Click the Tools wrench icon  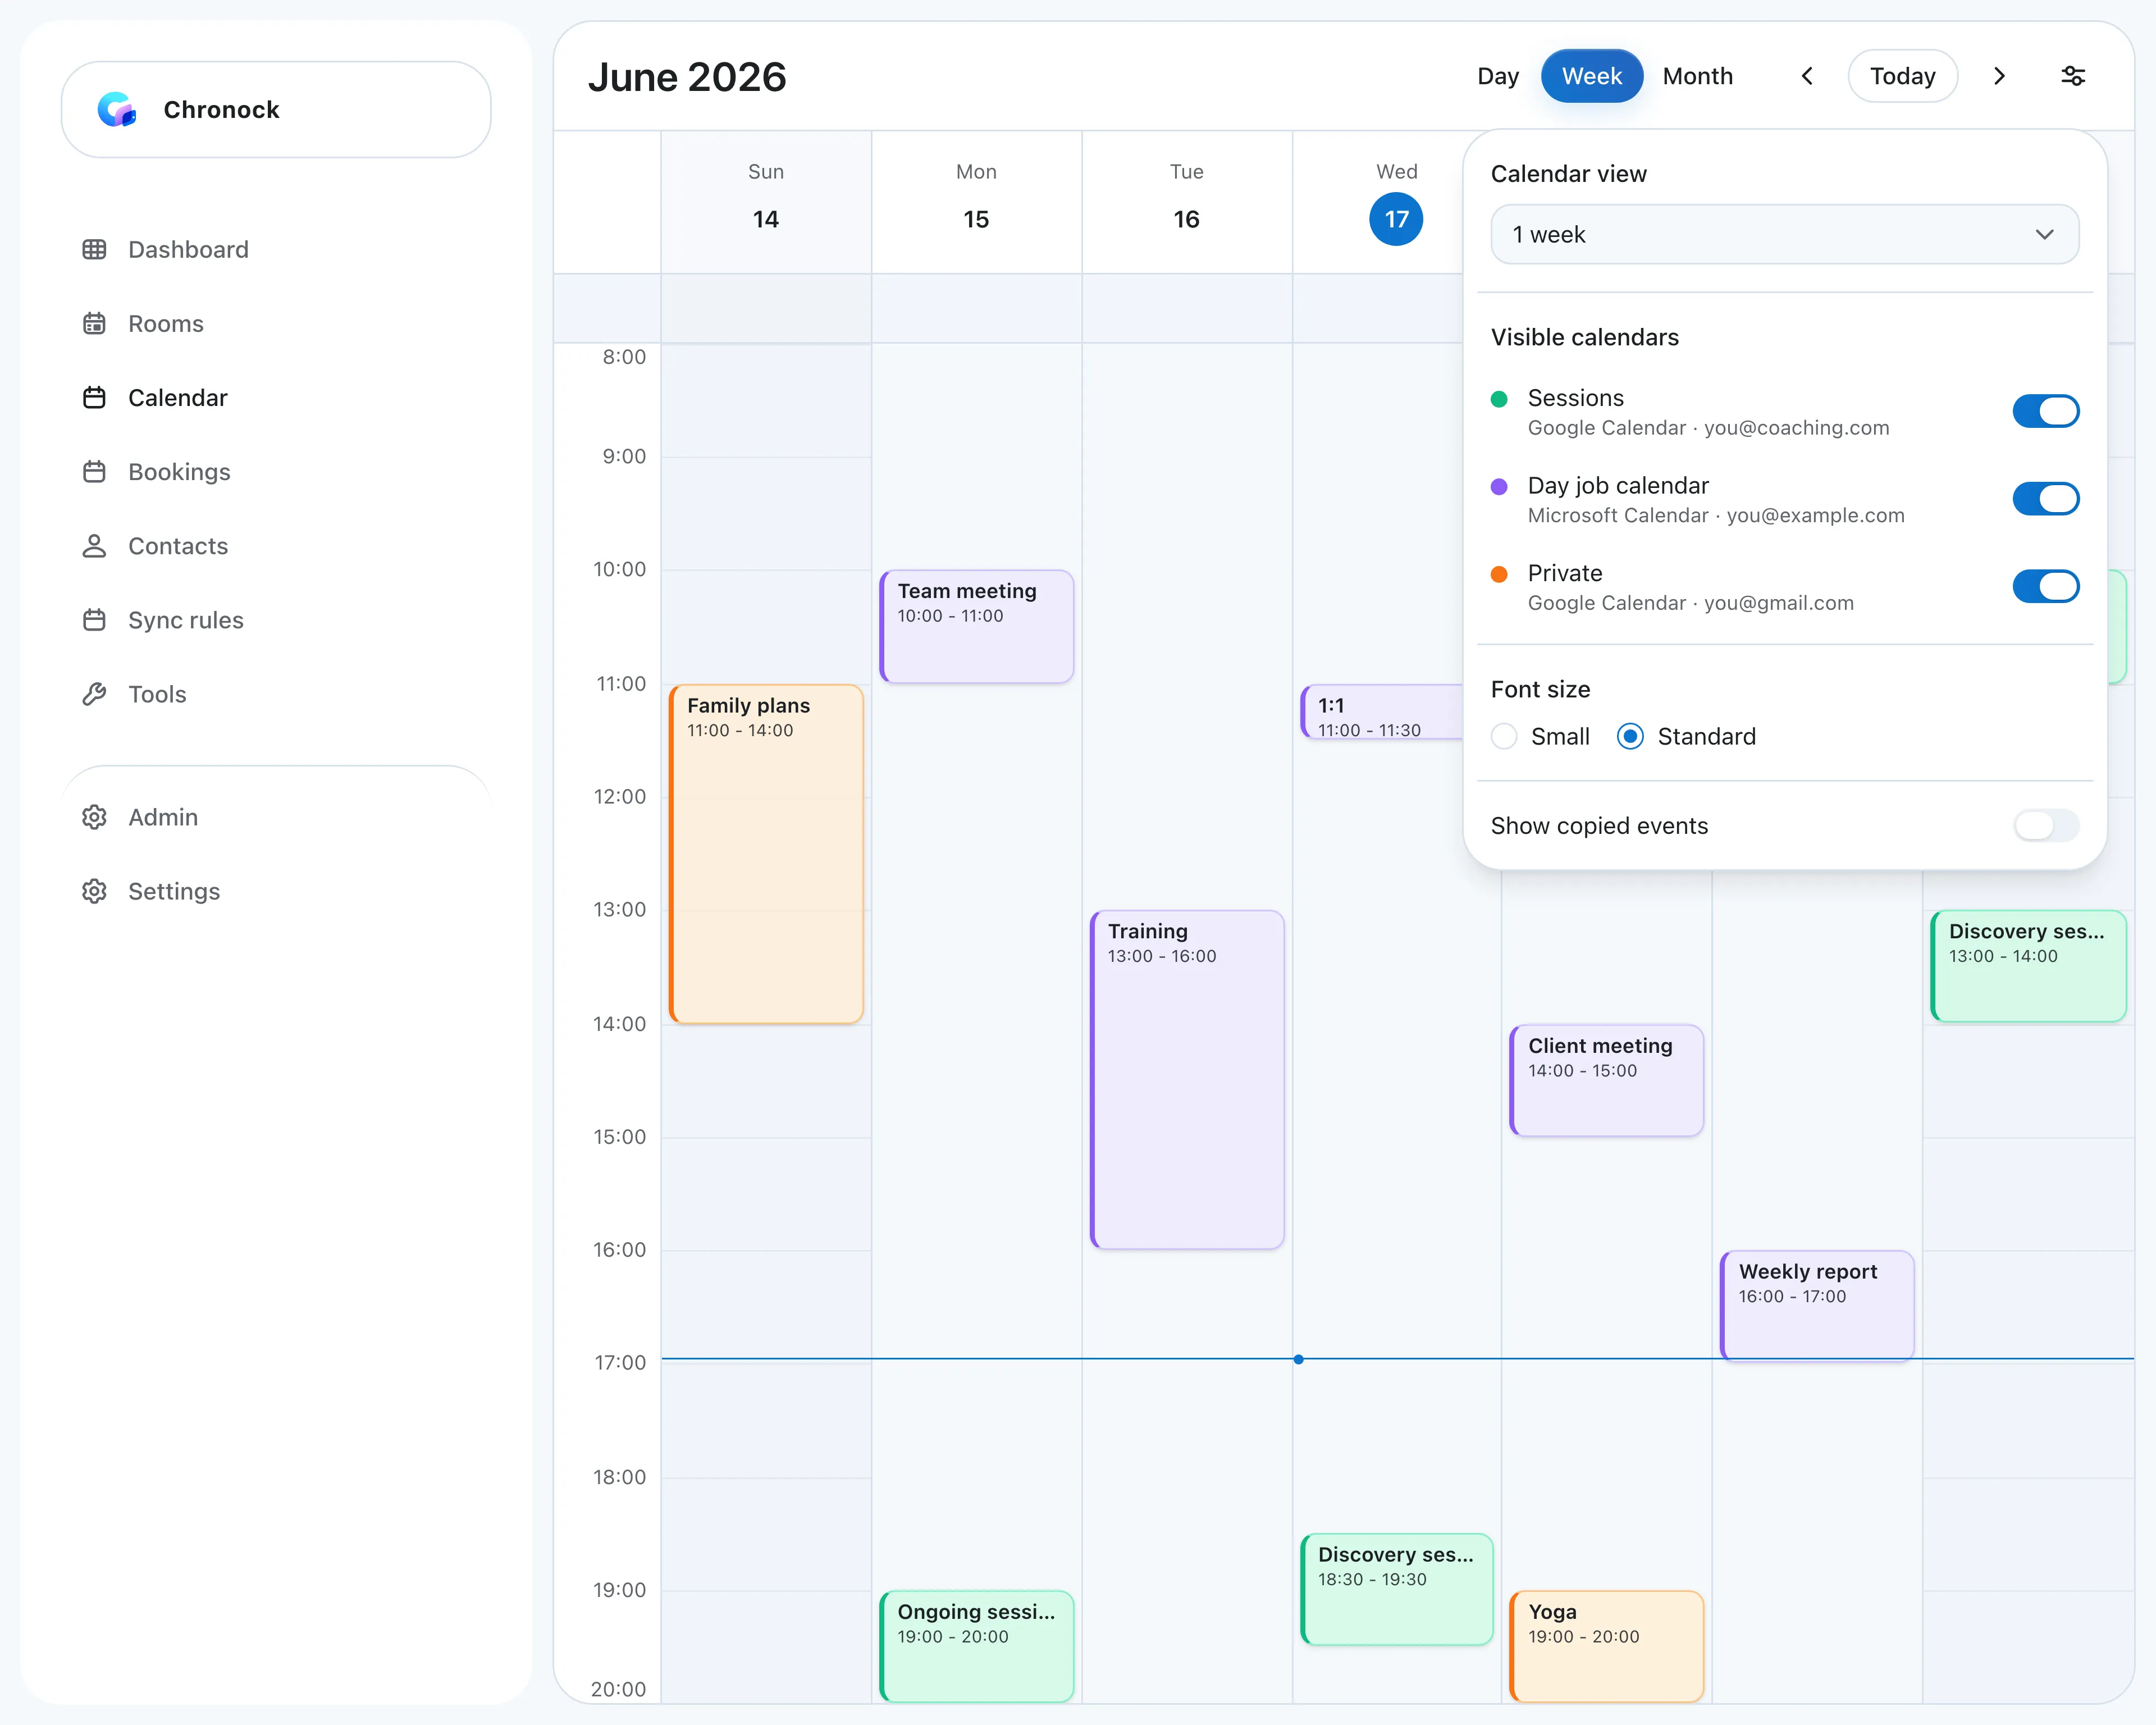pyautogui.click(x=94, y=694)
